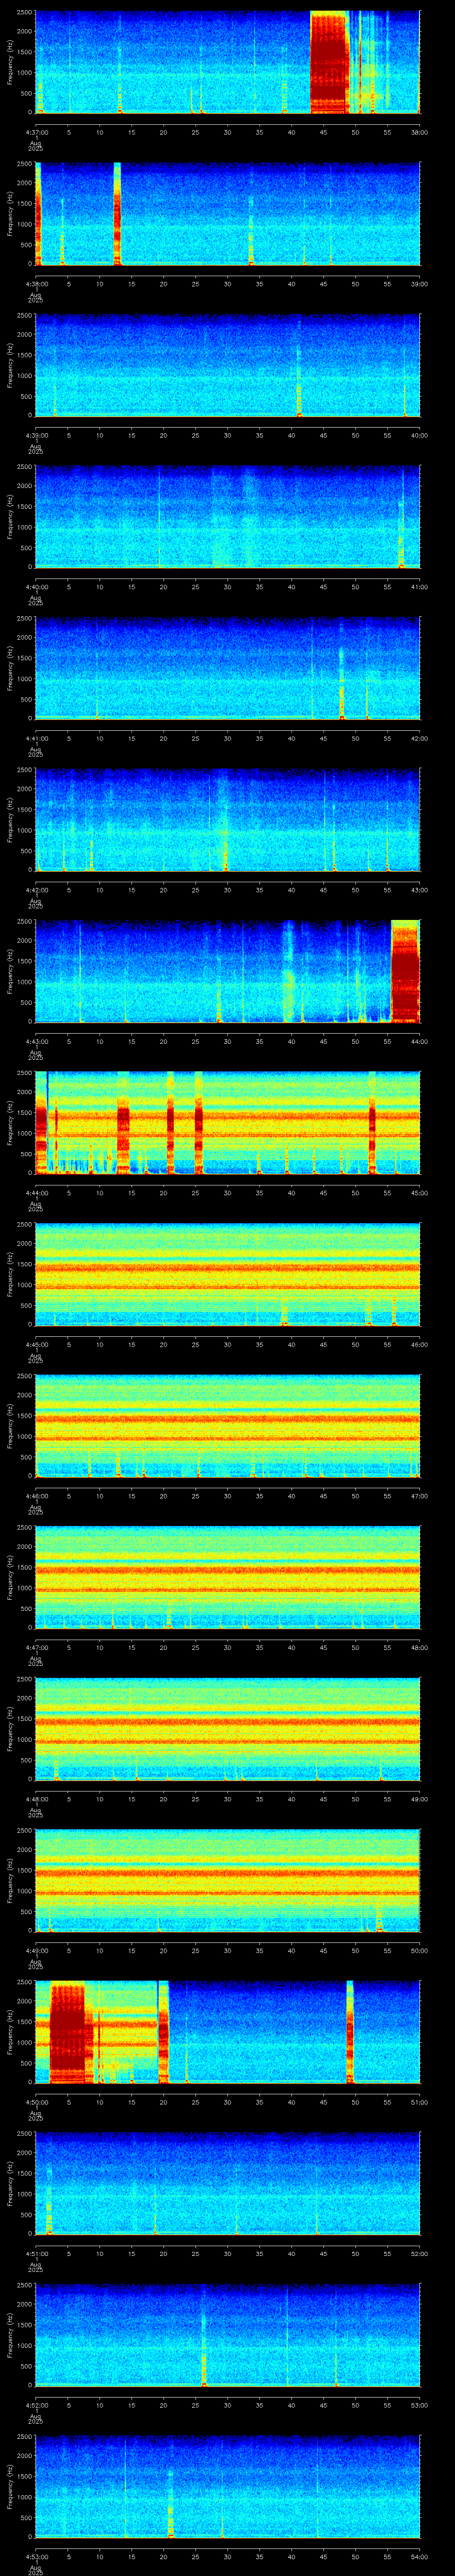Viewport: 455px width, 2576px height.
Task: Click the "4:46:00" time axis label
Action: click(x=36, y=1496)
